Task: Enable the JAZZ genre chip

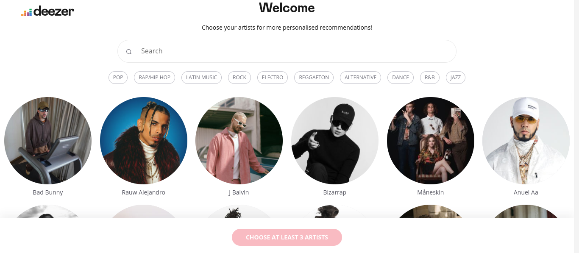Action: tap(456, 78)
